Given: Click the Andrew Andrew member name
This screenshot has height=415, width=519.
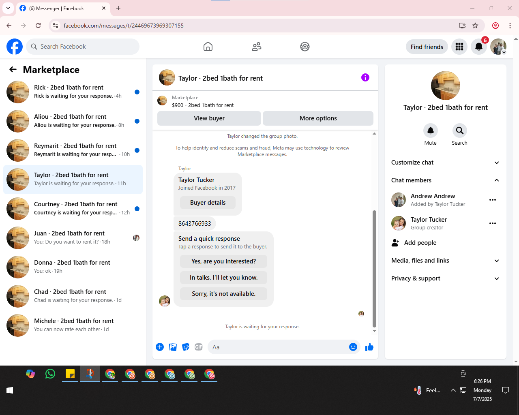Looking at the screenshot, I should point(433,196).
